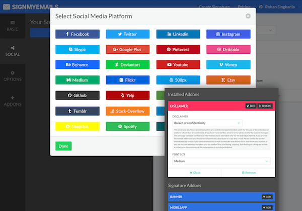Screen dimensions: 302x211
Task: Switch to the SOCIAL sidebar tab
Action: (12, 51)
